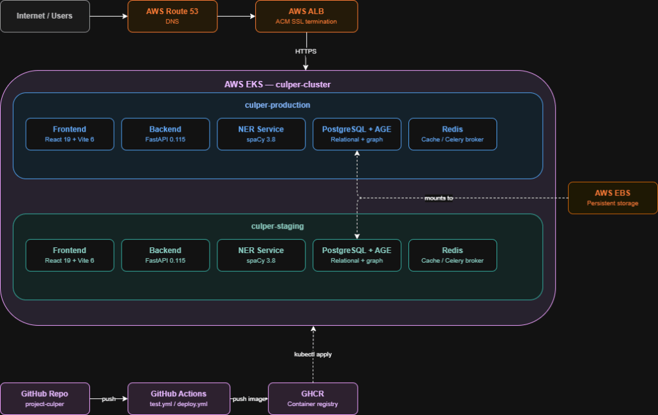Click the NER Service box in culper-production
Viewport: 658px width, 415px height.
point(260,134)
